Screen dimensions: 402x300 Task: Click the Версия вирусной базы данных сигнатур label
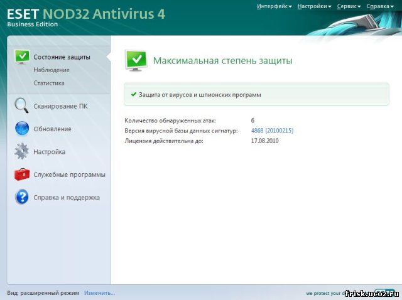181,131
